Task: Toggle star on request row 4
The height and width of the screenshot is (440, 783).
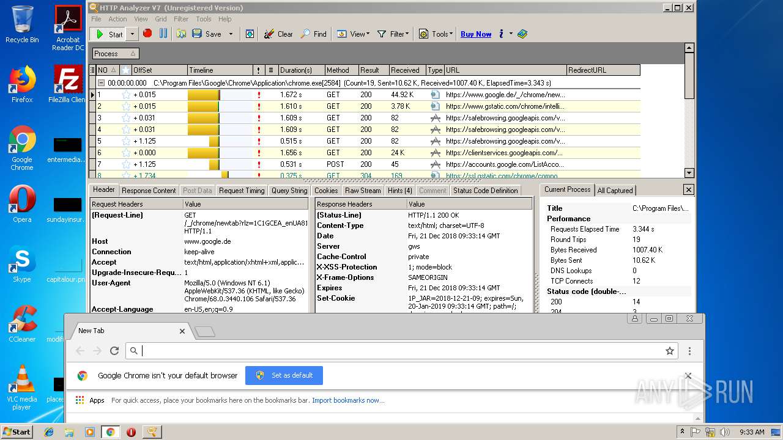Action: coord(126,130)
